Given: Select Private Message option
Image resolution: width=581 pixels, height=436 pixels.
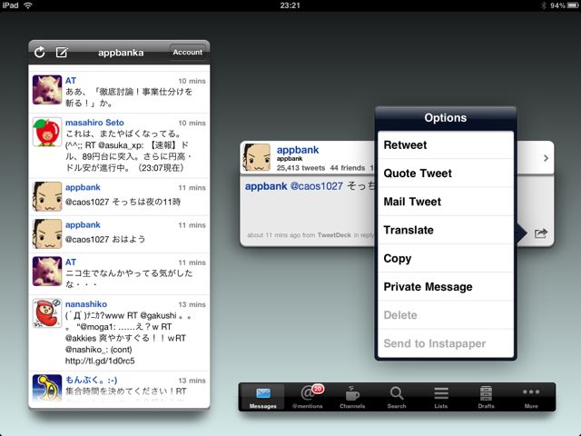Looking at the screenshot, I should tap(446, 287).
